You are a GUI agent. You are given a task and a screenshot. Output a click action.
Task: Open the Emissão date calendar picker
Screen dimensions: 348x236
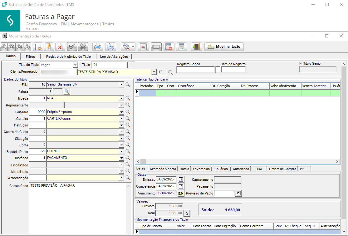(181, 179)
